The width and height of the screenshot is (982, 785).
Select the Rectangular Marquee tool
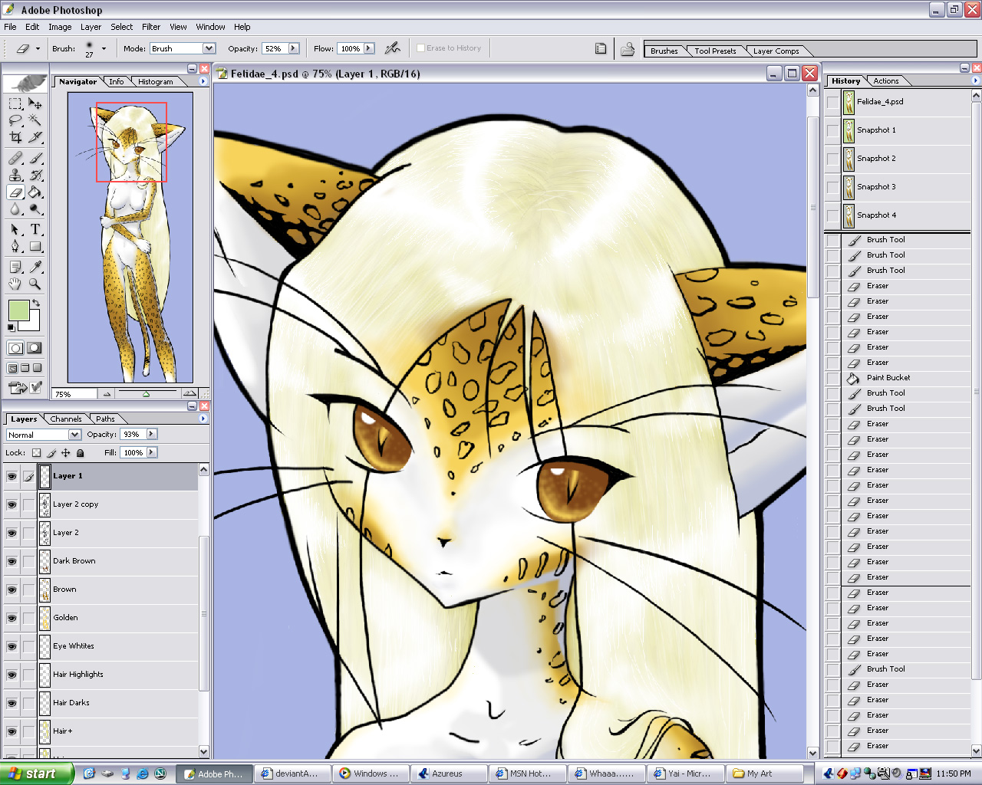point(15,103)
